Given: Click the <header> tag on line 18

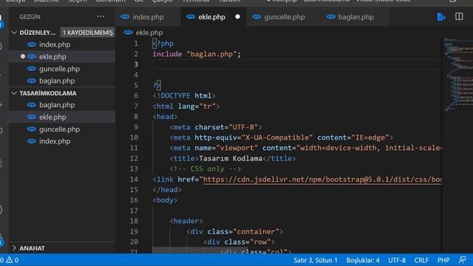Looking at the screenshot, I should click(186, 221).
